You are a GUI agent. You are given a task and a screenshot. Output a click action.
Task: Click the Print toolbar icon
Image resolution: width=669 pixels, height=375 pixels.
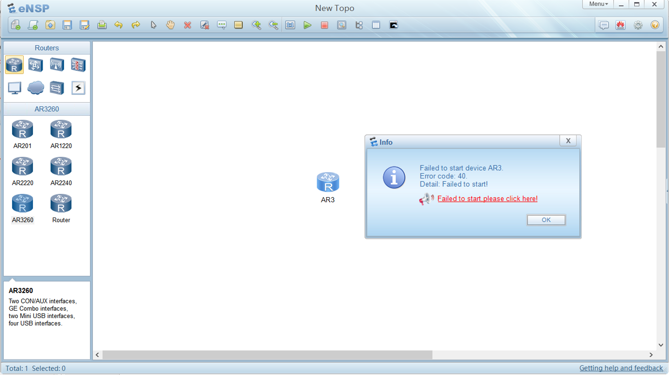pyautogui.click(x=102, y=25)
